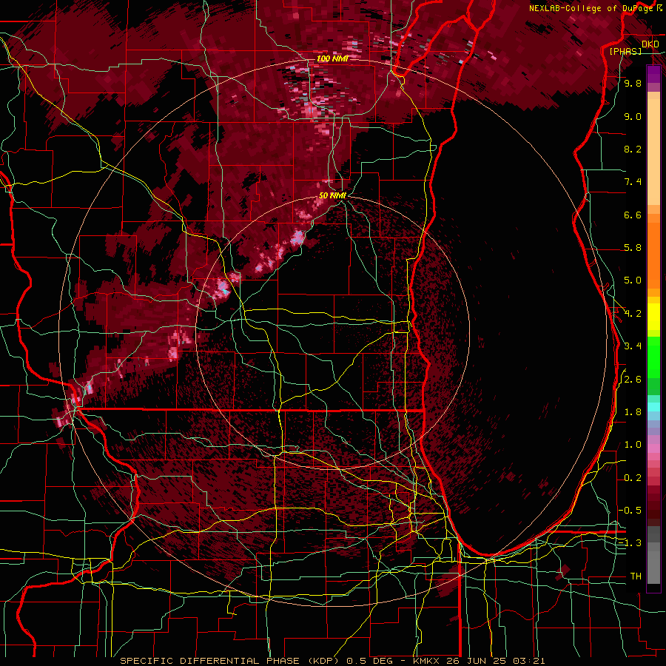The height and width of the screenshot is (666, 666).
Task: Click the 5.0 scale value
Action: click(x=633, y=280)
